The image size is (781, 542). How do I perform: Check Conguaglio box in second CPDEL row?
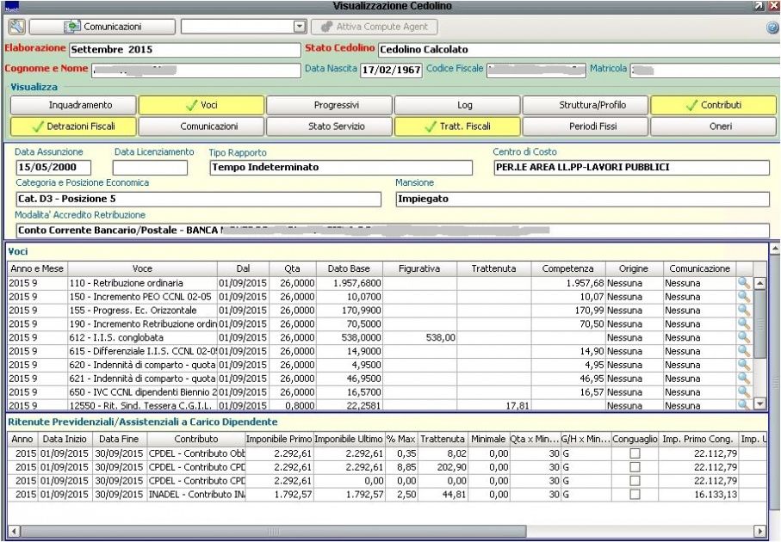(x=635, y=467)
